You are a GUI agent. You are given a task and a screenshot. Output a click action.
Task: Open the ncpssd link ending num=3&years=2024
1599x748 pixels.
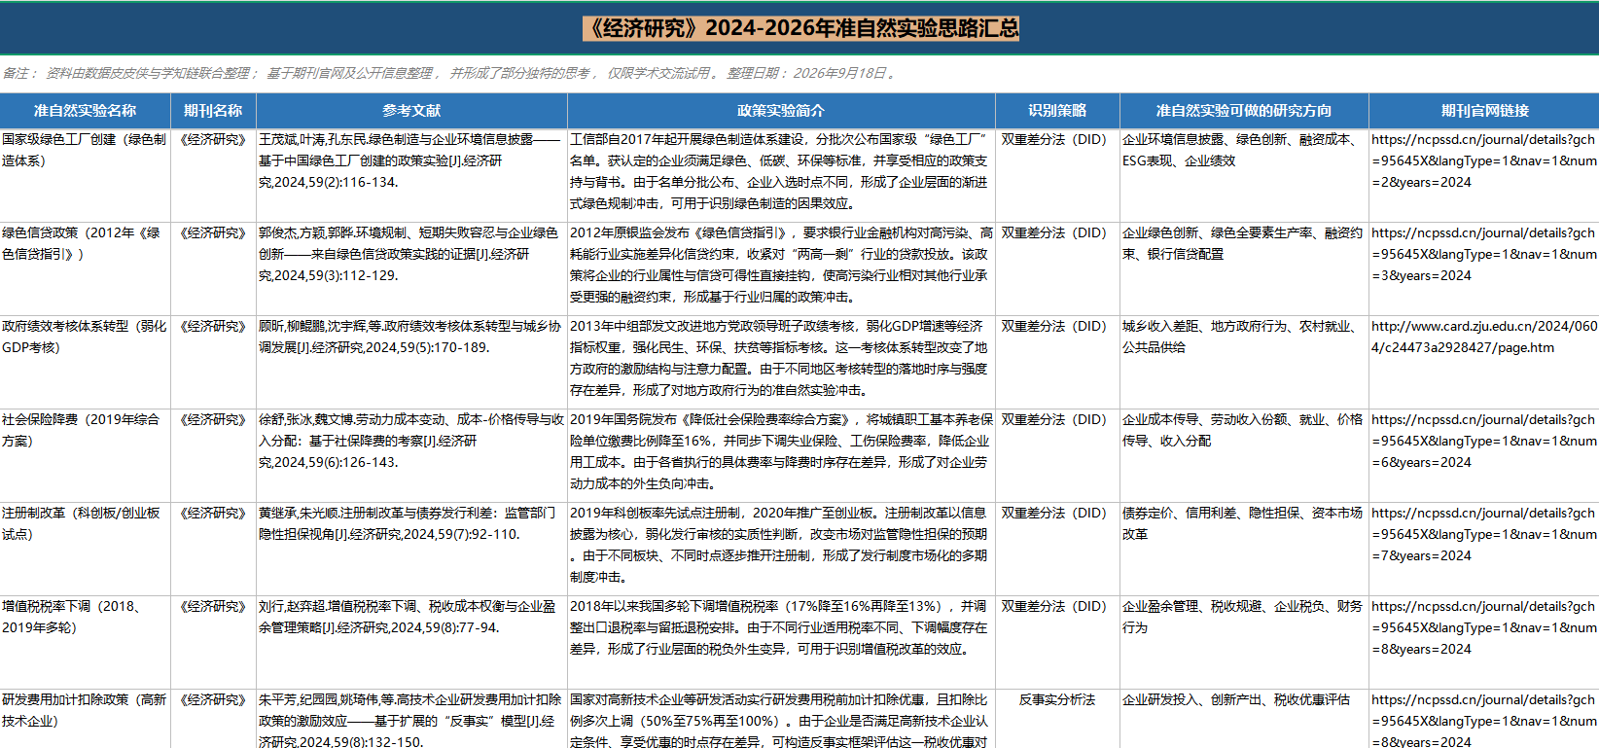[x=1484, y=254]
